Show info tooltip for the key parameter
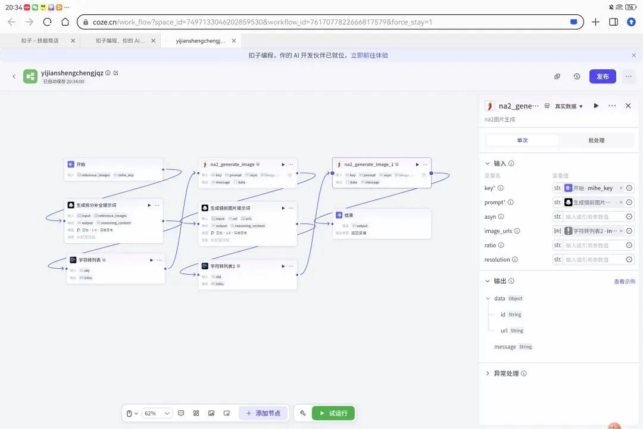The width and height of the screenshot is (643, 429). click(501, 188)
